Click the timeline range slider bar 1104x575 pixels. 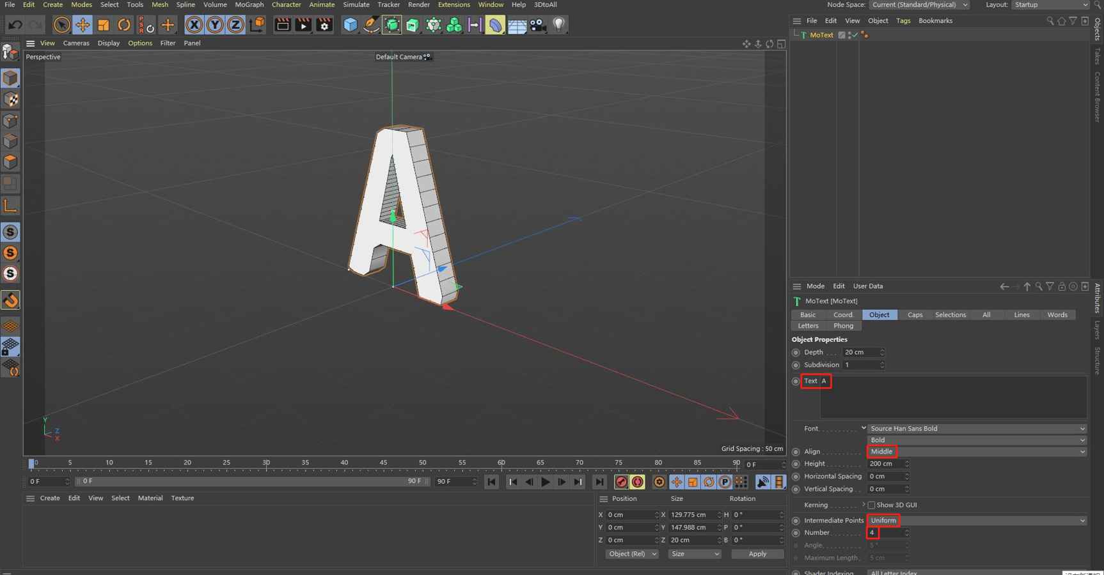click(x=251, y=482)
